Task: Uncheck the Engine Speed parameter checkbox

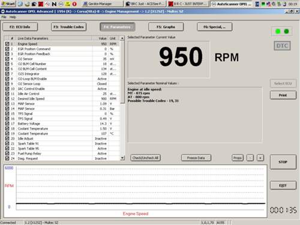Action: point(7,44)
